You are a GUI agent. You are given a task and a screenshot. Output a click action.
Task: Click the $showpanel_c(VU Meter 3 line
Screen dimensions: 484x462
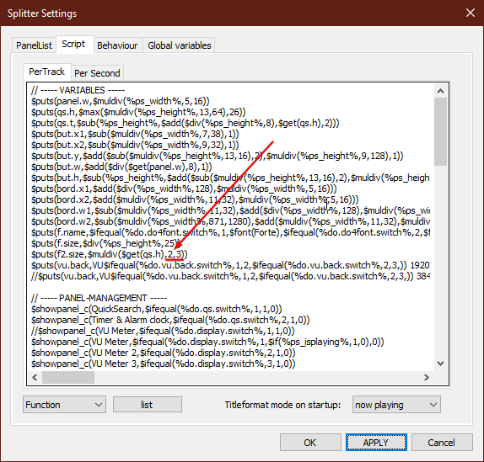tap(164, 364)
